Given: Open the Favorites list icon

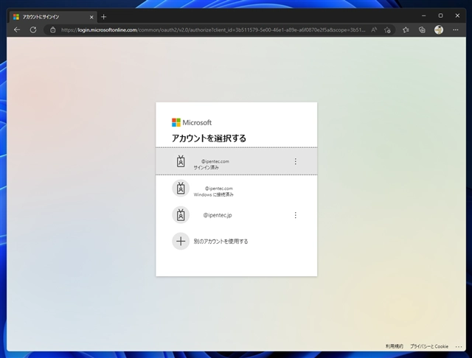Looking at the screenshot, I should coord(406,29).
